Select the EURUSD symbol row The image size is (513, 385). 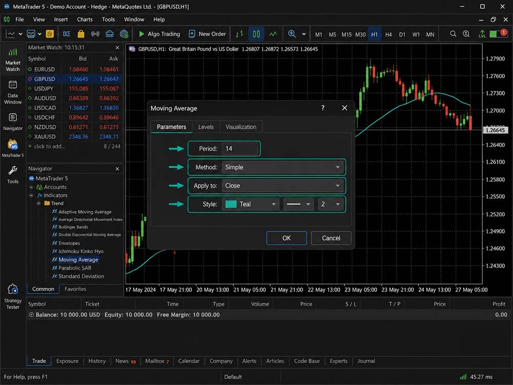click(x=74, y=69)
